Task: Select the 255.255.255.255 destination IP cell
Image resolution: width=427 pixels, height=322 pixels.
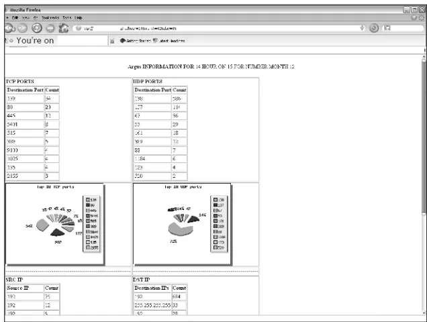Action: click(x=152, y=305)
